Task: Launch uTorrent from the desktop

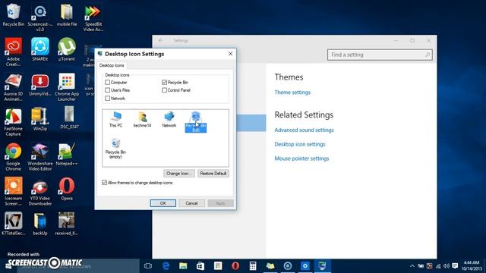Action: pyautogui.click(x=67, y=49)
